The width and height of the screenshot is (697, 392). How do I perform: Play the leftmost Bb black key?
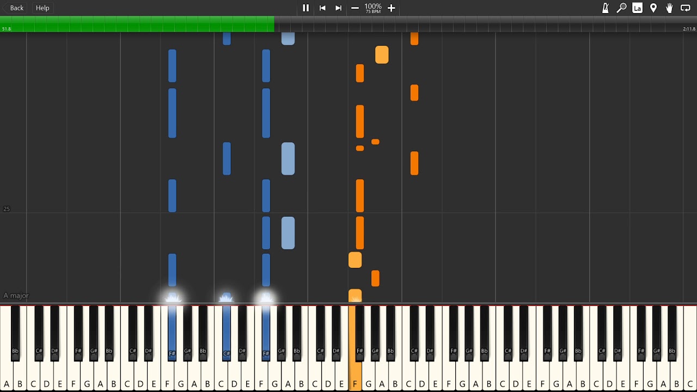click(x=15, y=332)
